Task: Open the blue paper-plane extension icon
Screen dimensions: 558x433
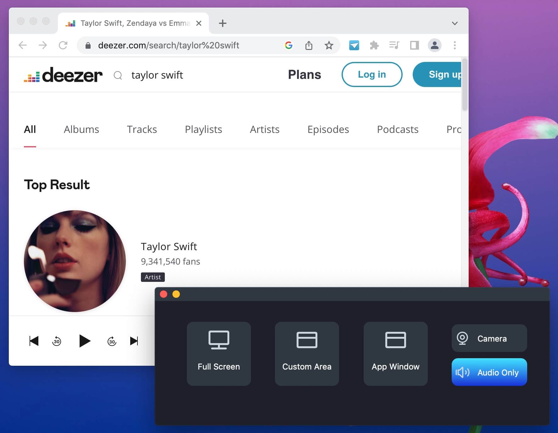Action: (354, 45)
